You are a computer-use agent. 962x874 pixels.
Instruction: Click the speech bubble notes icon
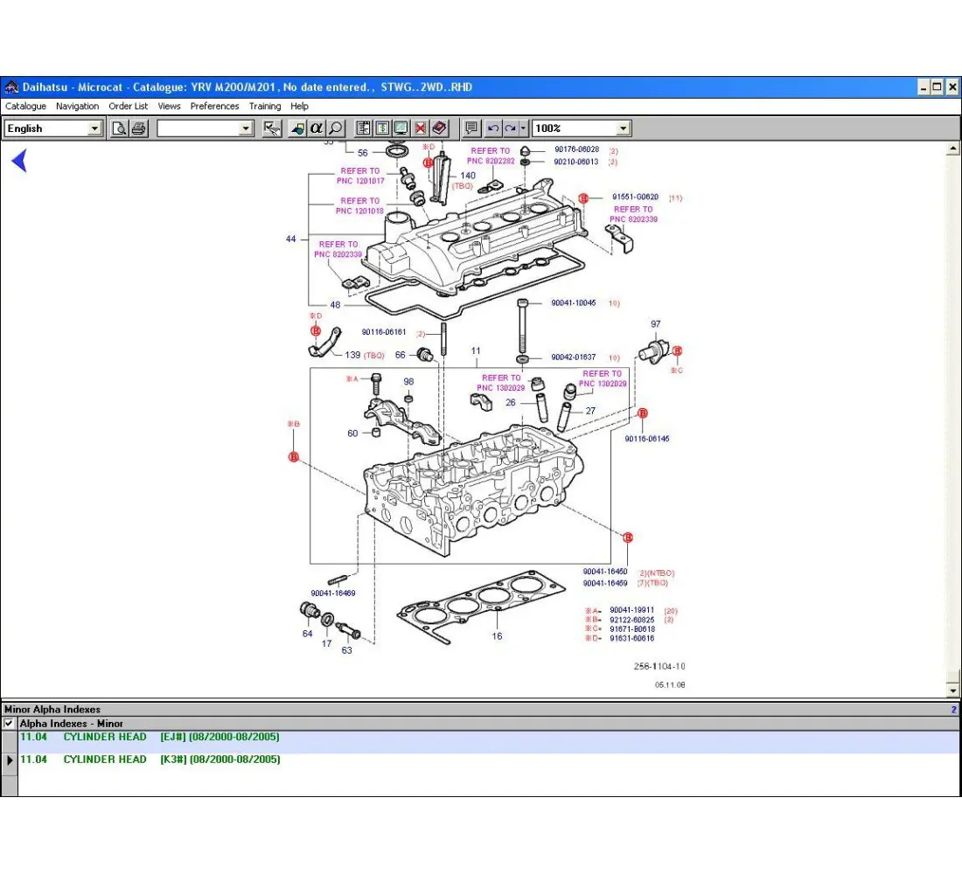click(471, 128)
